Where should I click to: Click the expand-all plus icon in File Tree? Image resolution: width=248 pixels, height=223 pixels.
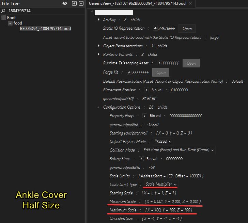point(74,3)
